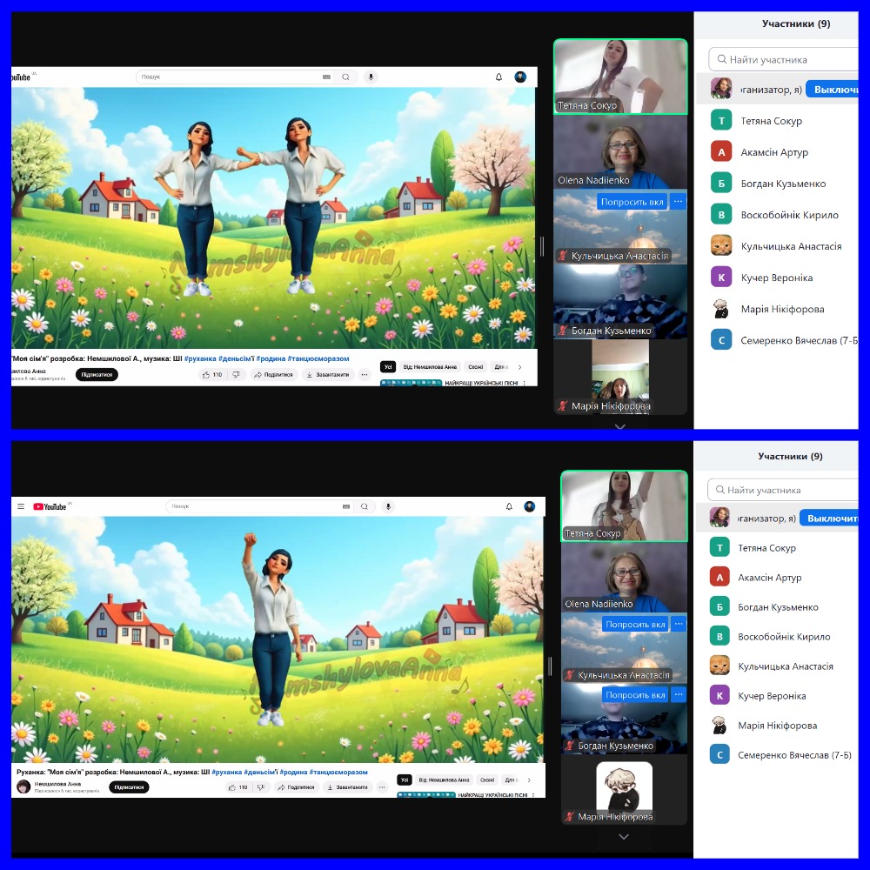This screenshot has width=870, height=870.
Task: Click the YouTube logo in bottom screenshot
Action: pyautogui.click(x=50, y=506)
